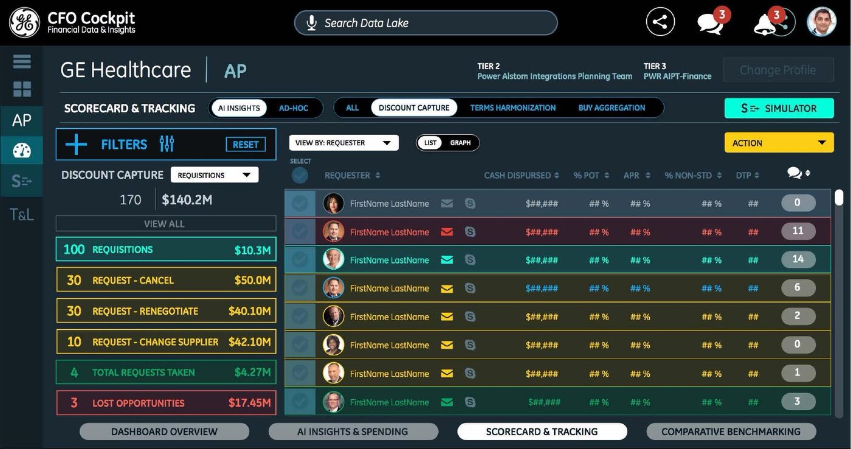Screen dimensions: 851x449
Task: Open the yellow Action dropdown
Action: click(x=779, y=143)
